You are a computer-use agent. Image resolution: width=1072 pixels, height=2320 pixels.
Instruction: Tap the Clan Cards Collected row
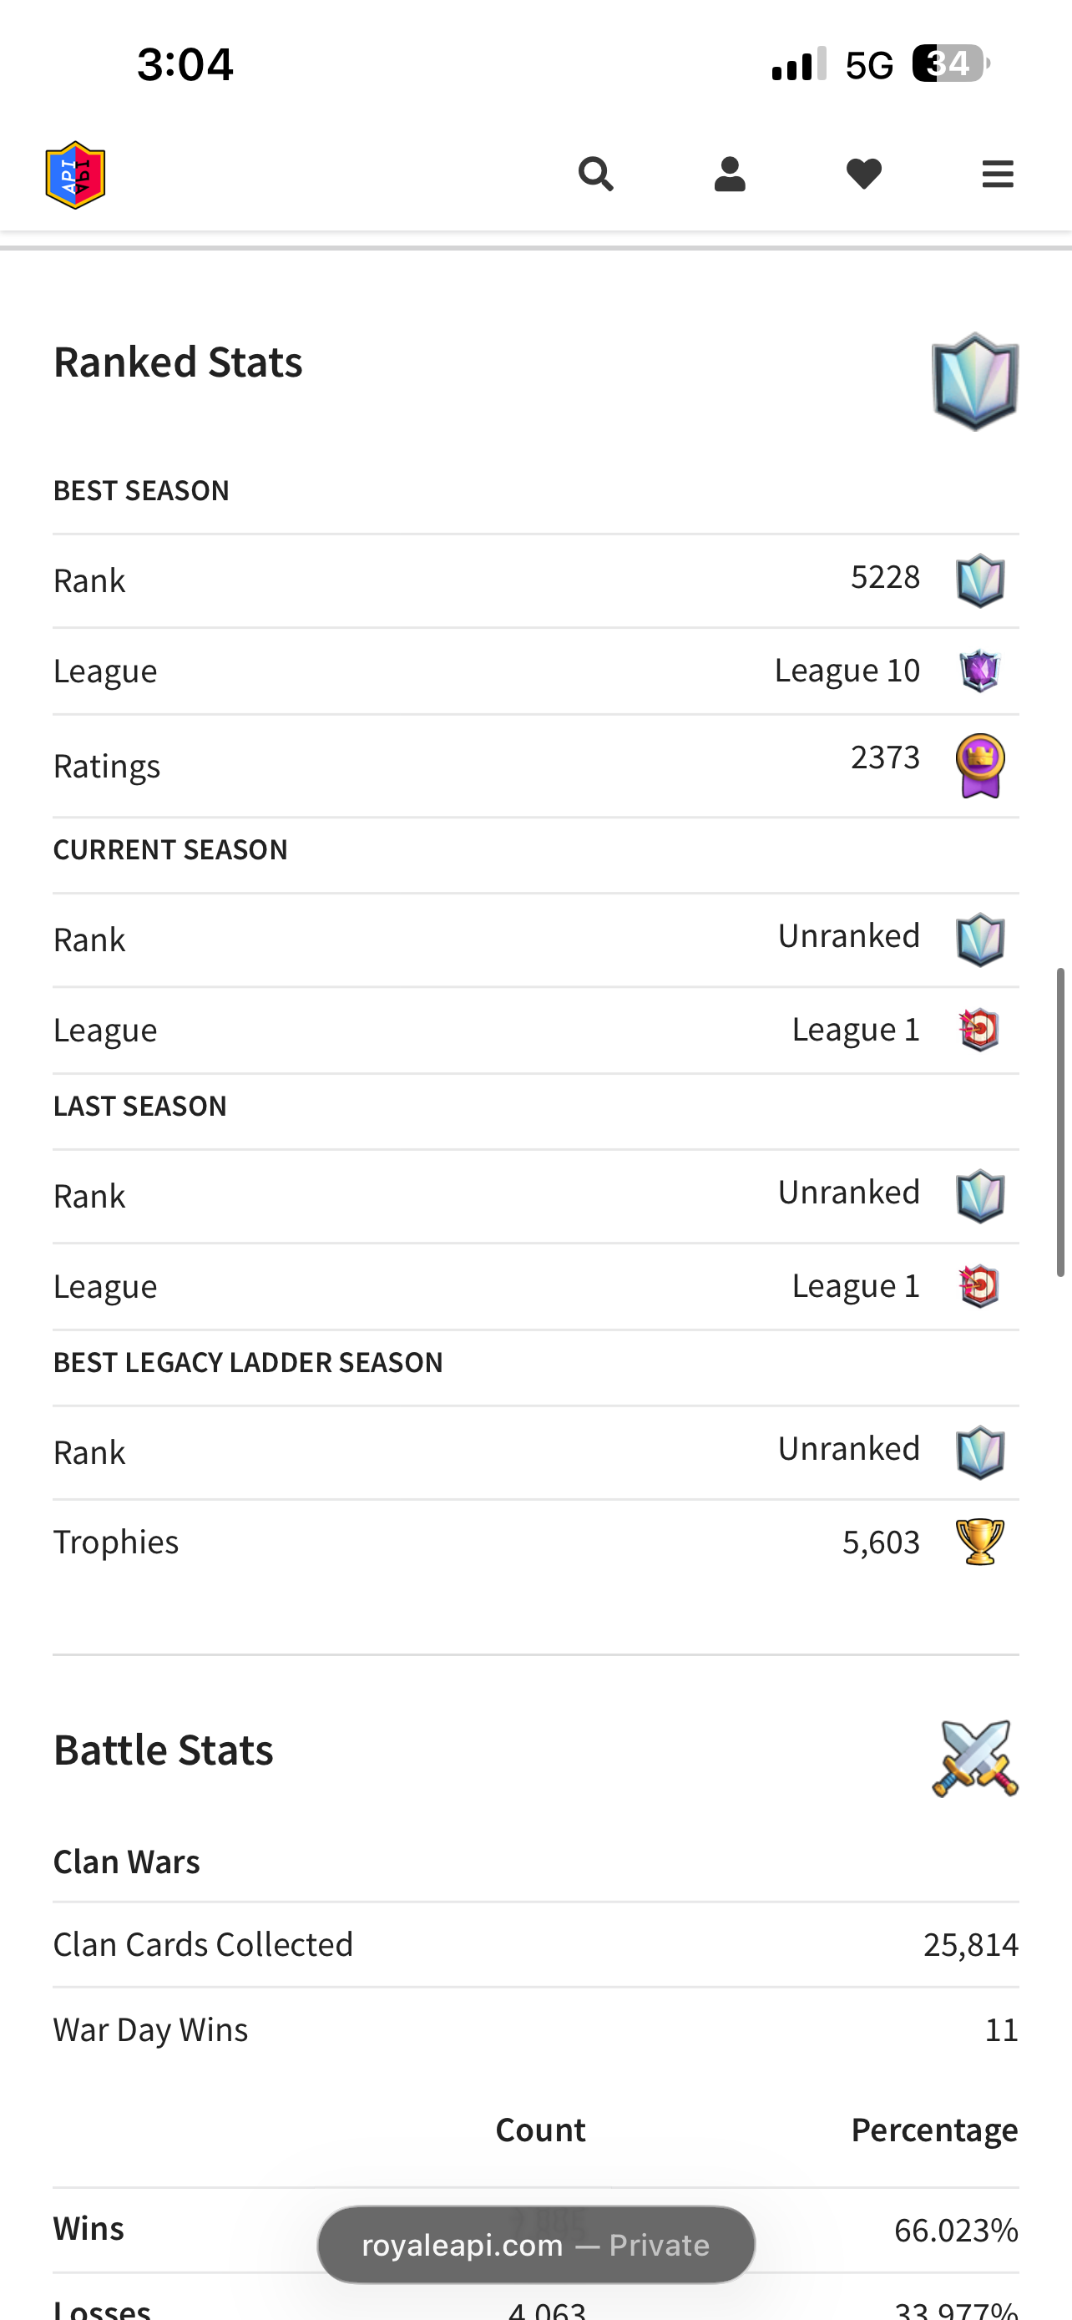[x=535, y=1944]
